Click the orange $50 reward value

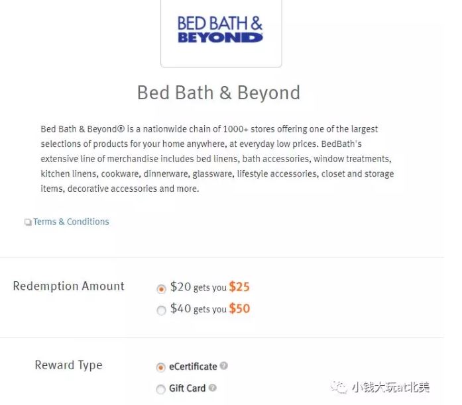point(239,309)
